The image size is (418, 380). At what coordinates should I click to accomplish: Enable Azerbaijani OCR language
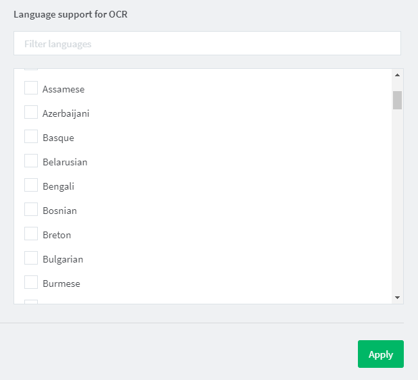point(31,112)
